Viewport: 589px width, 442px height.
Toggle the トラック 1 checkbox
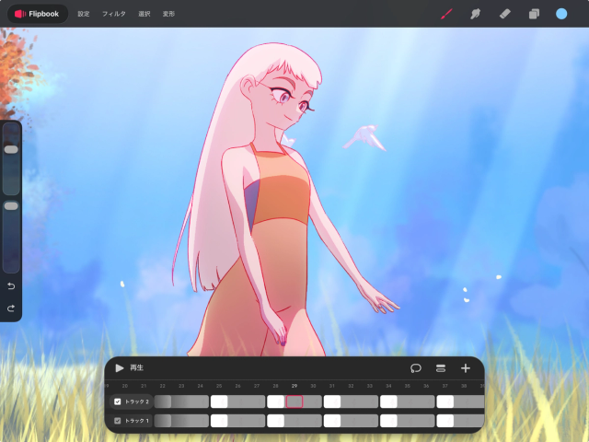tap(117, 421)
